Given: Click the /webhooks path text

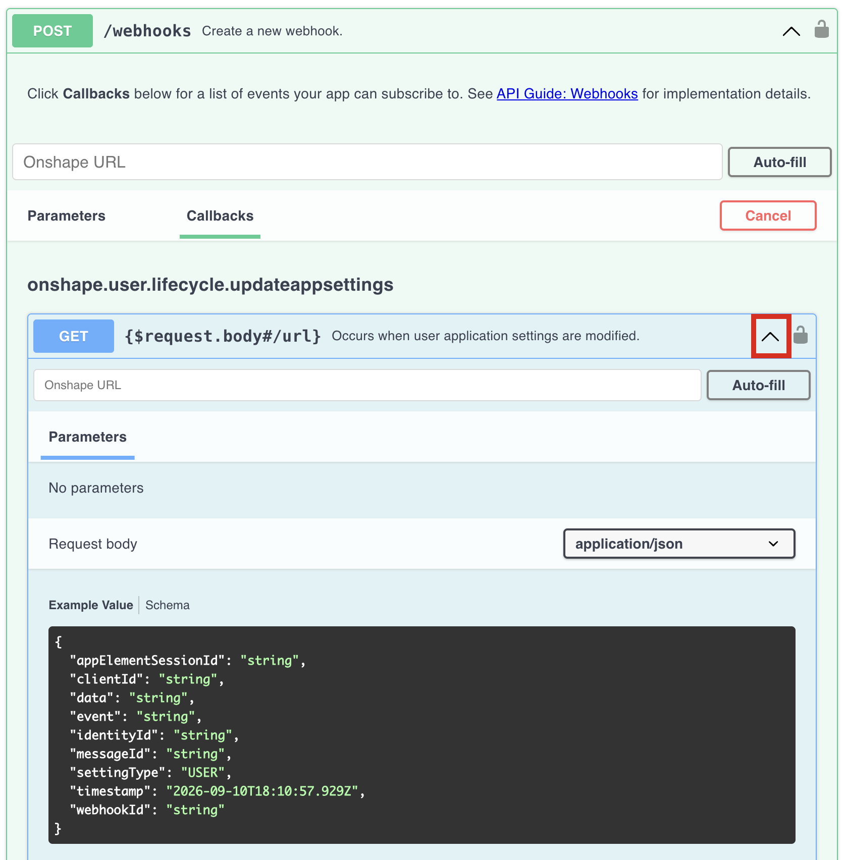Looking at the screenshot, I should click(x=147, y=31).
